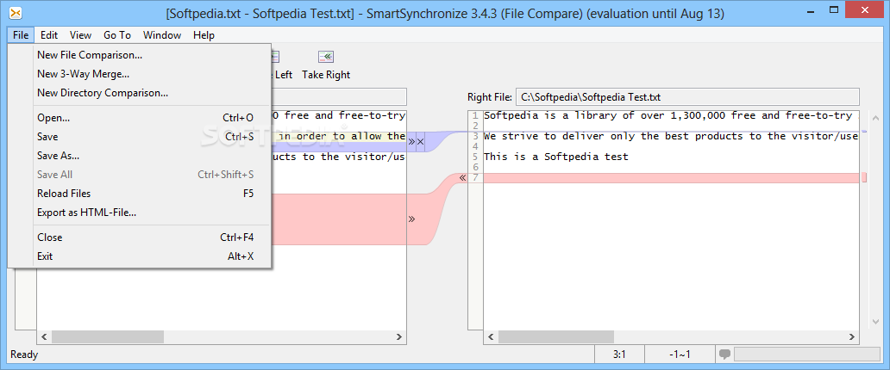Viewport: 890px width, 370px height.
Task: Click the '3:1' cursor position in status bar
Action: [618, 355]
